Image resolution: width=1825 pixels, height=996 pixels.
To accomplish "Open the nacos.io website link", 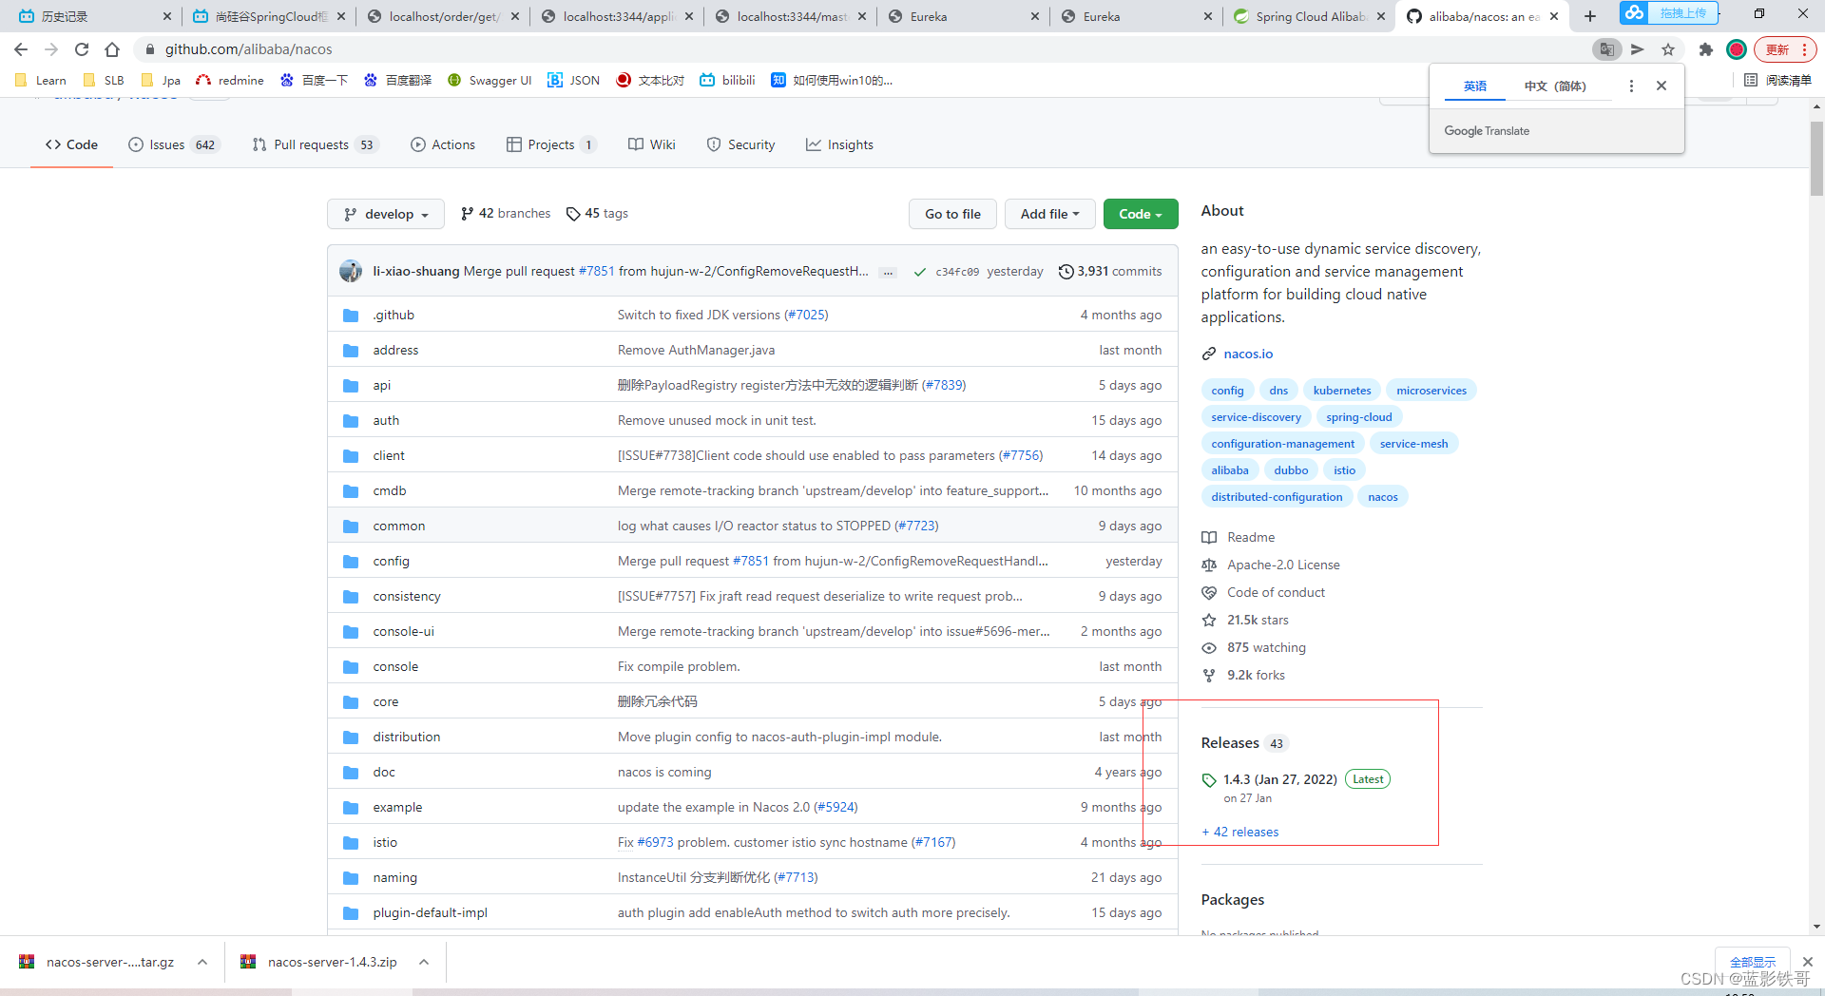I will [x=1248, y=354].
